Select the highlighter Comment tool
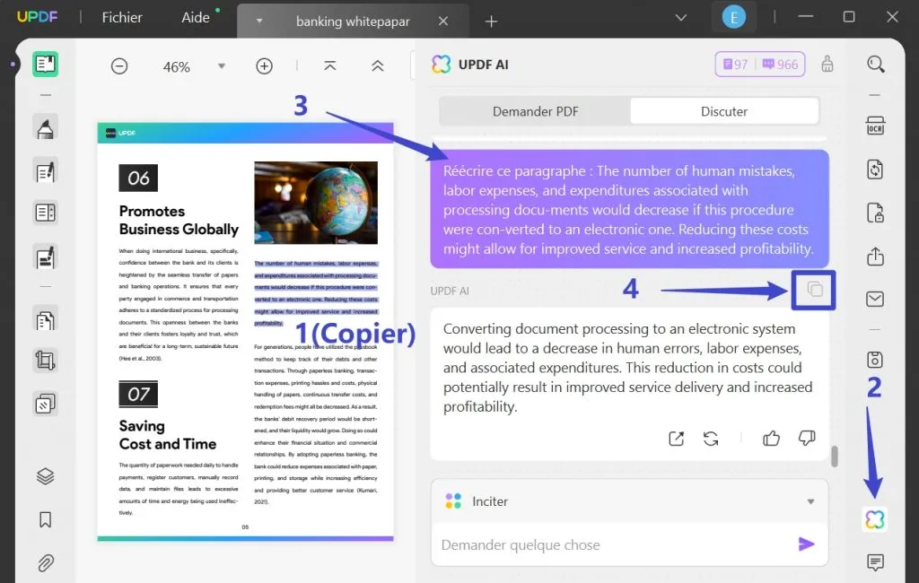The width and height of the screenshot is (919, 583). click(x=45, y=127)
